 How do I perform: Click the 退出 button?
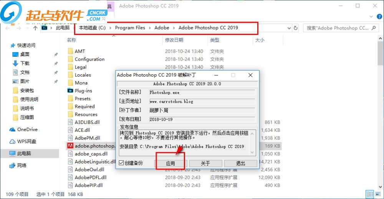[x=240, y=163]
